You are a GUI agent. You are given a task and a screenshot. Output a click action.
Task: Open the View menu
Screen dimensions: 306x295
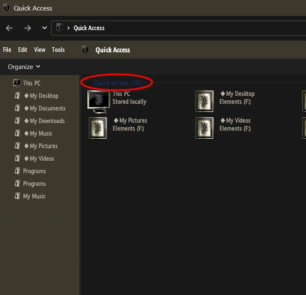40,50
